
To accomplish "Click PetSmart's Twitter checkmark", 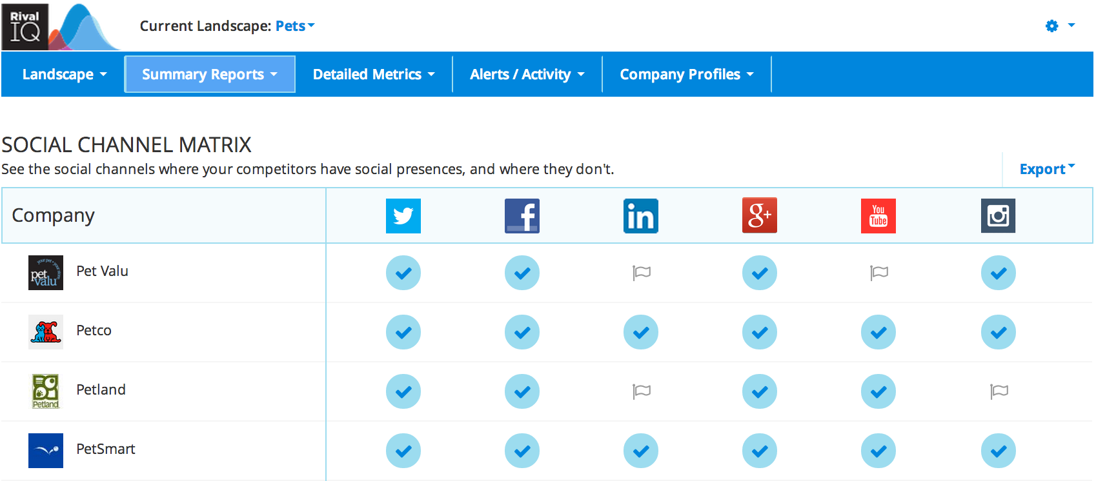I will click(x=403, y=451).
